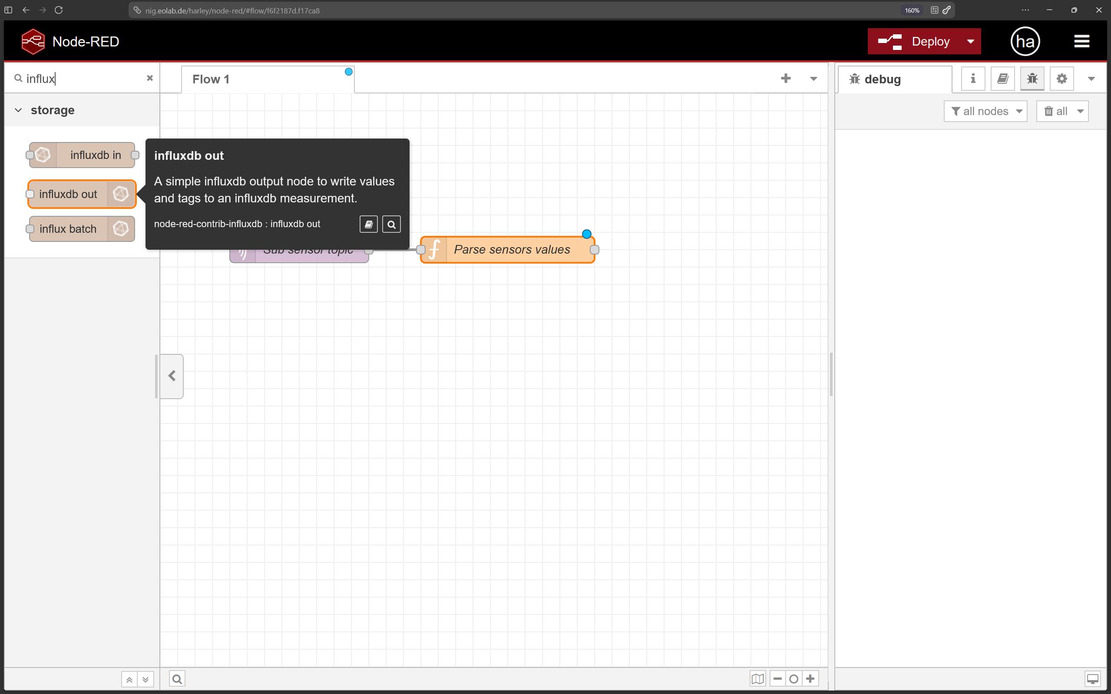
Task: Collapse all palette categories
Action: [129, 679]
